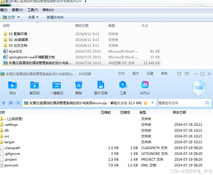Switch to list view icon in 360压缩
This screenshot has height=175, width=213.
18,103
